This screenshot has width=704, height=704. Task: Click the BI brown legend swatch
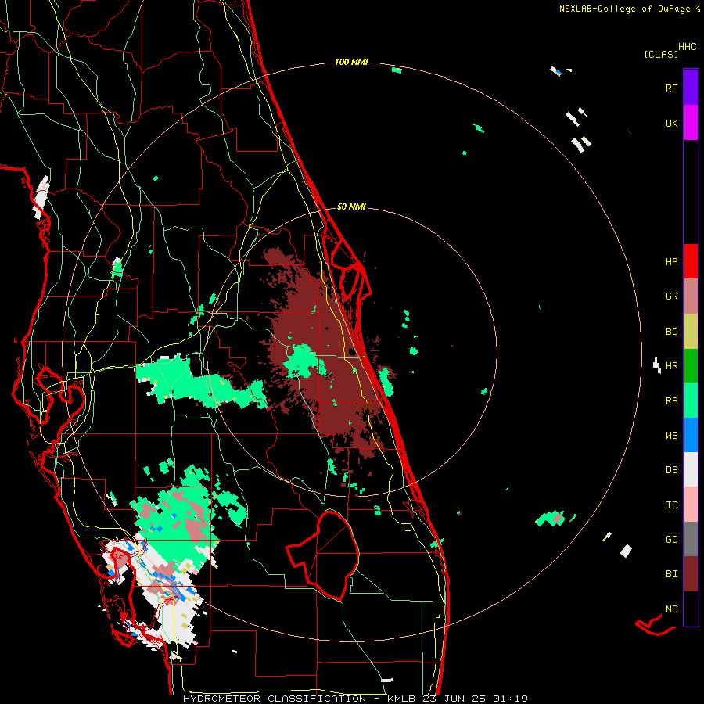(691, 574)
